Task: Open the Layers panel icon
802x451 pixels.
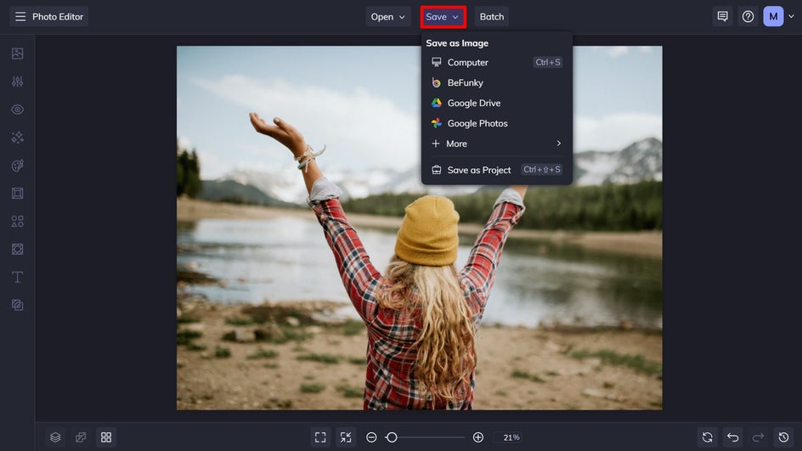Action: [x=55, y=437]
